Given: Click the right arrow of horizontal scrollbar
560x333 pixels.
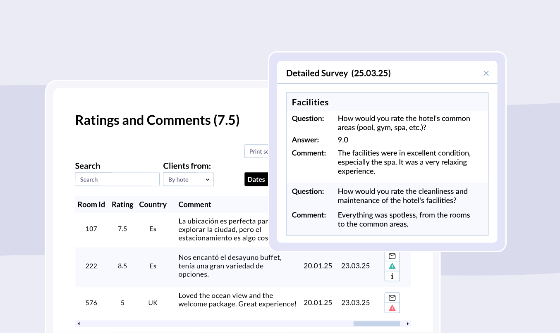Looking at the screenshot, I should pyautogui.click(x=408, y=323).
